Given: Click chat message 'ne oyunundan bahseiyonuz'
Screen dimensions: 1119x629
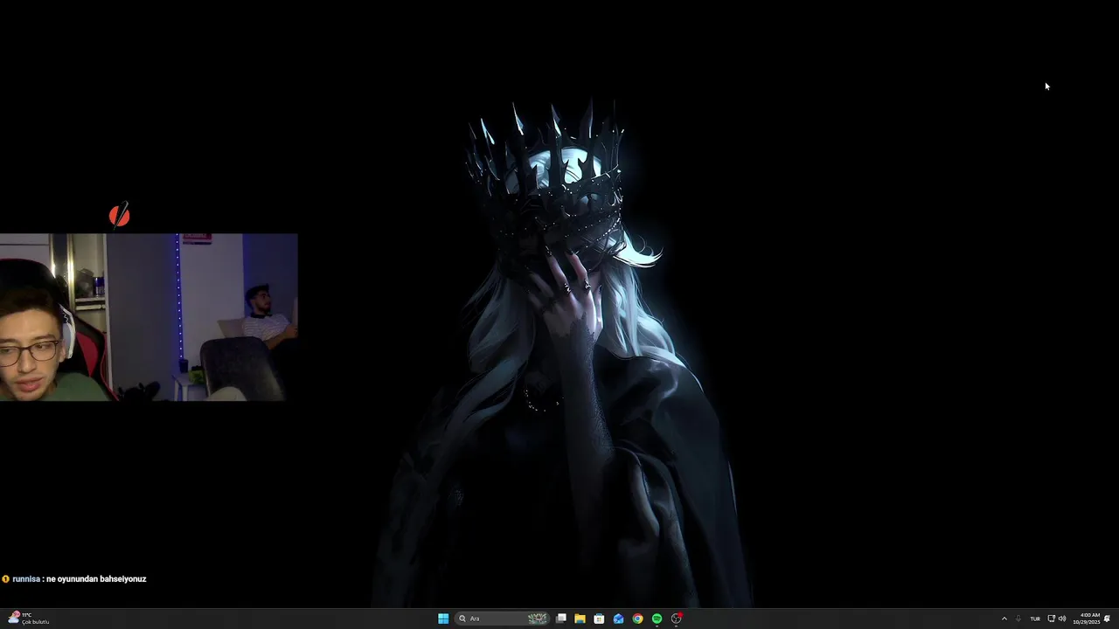Looking at the screenshot, I should (x=96, y=578).
